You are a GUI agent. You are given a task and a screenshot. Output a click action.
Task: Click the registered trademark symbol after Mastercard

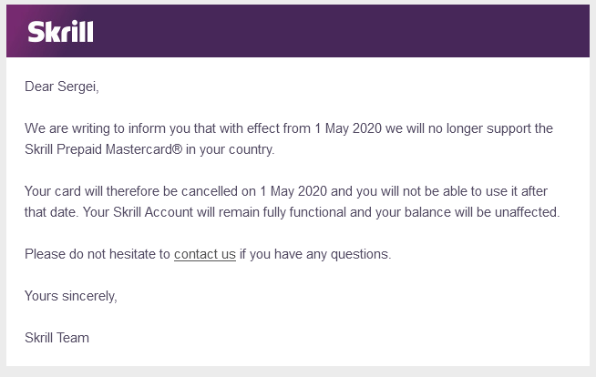[x=178, y=149]
